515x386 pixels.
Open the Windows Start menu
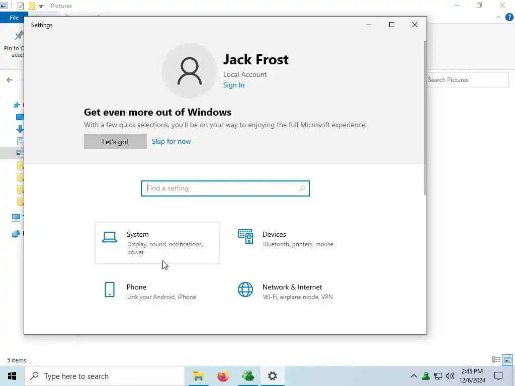pyautogui.click(x=12, y=376)
